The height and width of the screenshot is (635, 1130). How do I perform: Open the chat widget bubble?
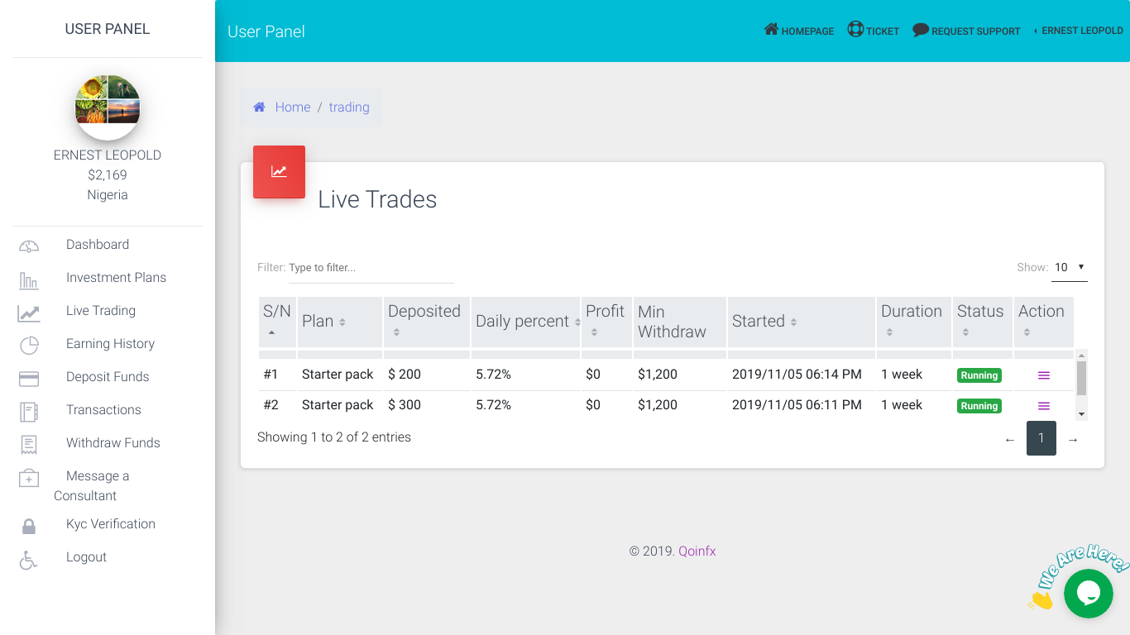(1089, 594)
